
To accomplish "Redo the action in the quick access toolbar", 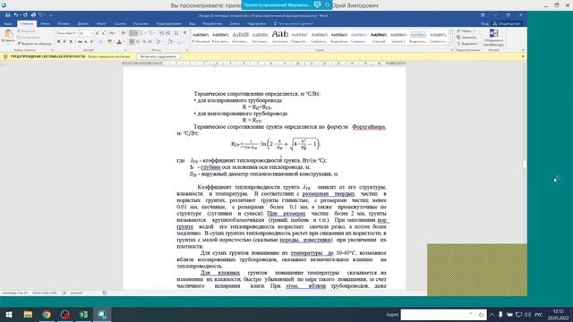I will click(x=25, y=15).
